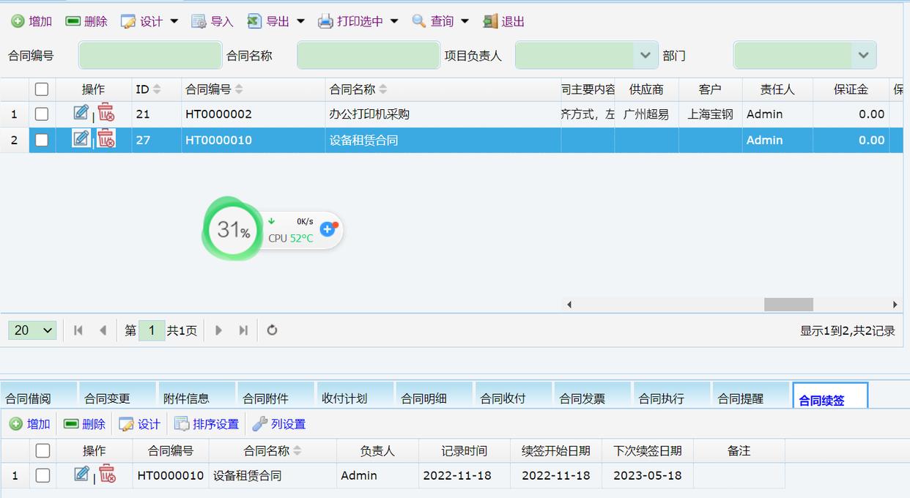Click the blue plus on CPU monitor widget
This screenshot has height=498, width=910.
328,229
